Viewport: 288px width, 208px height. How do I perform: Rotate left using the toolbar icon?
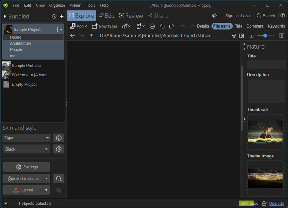click(162, 26)
